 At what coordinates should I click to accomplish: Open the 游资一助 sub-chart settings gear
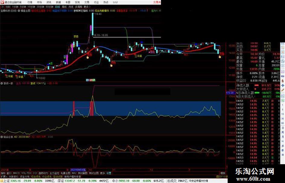(2, 83)
